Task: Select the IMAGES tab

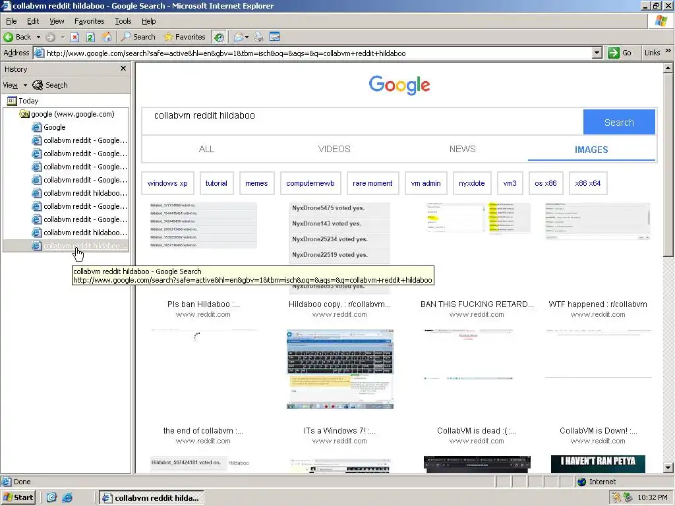Action: pyautogui.click(x=591, y=150)
